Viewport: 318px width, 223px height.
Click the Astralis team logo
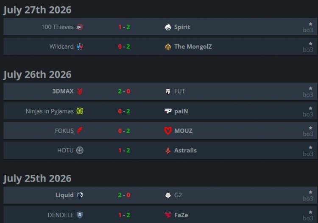(x=168, y=150)
